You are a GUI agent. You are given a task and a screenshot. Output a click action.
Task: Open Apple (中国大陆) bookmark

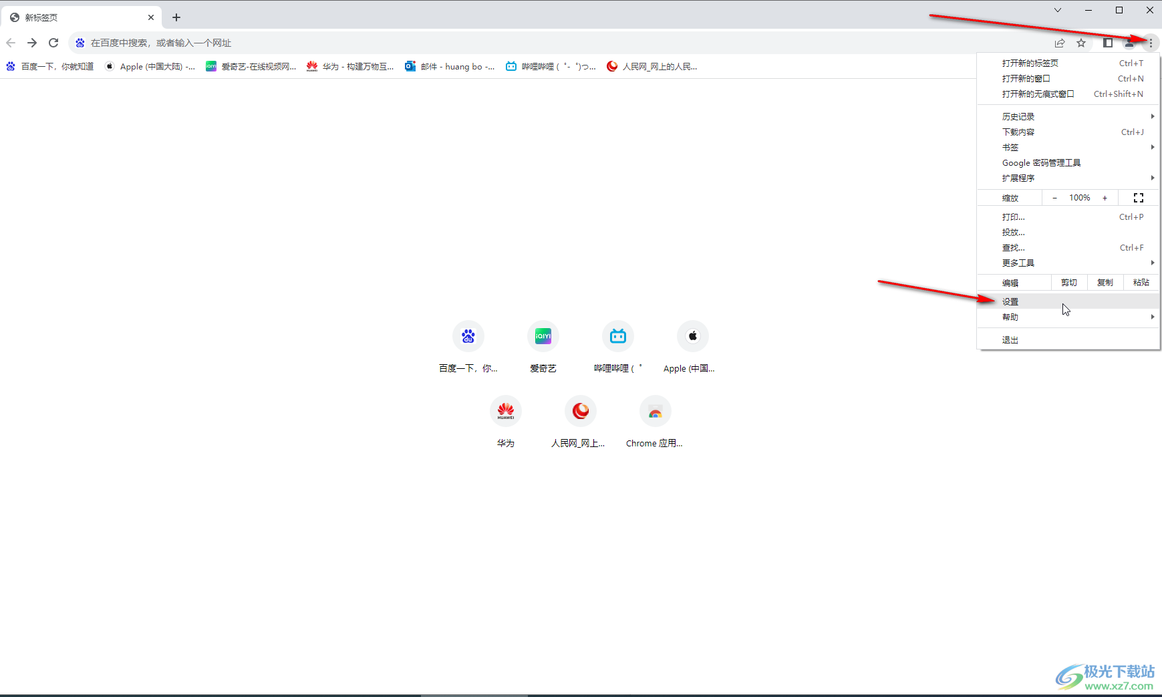point(150,66)
